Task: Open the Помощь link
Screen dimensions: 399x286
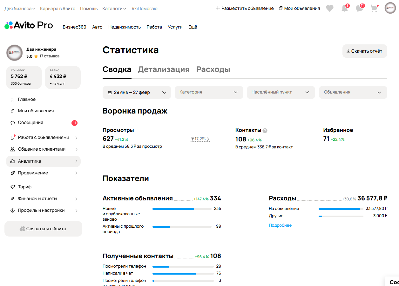Action: pos(89,9)
